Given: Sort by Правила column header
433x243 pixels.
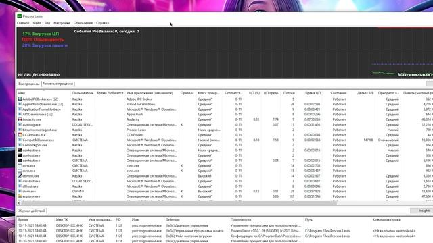Looking at the screenshot, I should tap(187, 93).
